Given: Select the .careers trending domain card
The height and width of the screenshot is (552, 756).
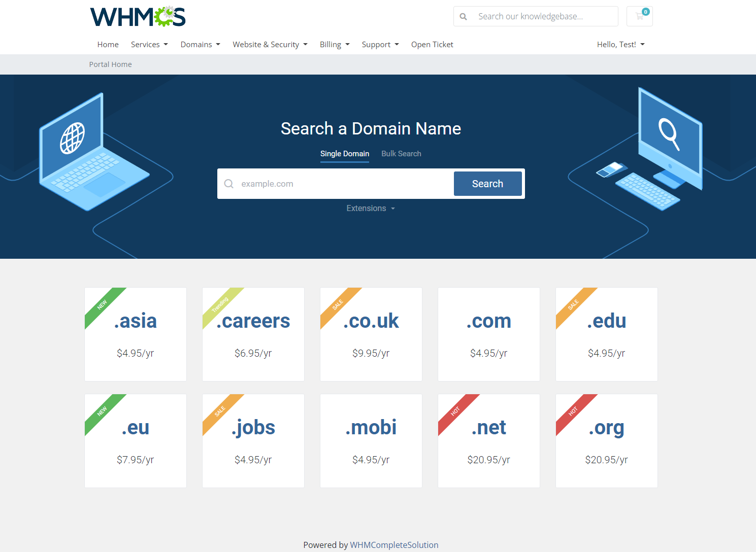Looking at the screenshot, I should pyautogui.click(x=253, y=334).
